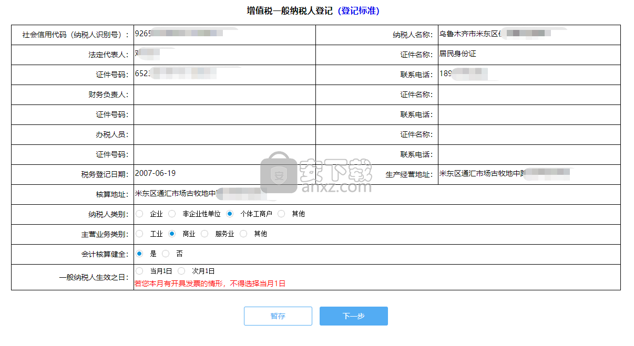Click the 暂存 button

pos(278,316)
